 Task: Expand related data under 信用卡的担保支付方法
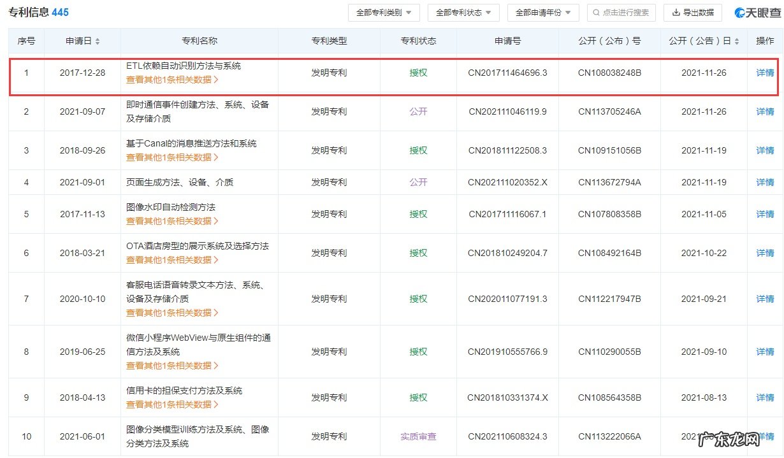[x=172, y=404]
